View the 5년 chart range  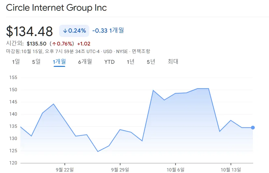click(151, 62)
